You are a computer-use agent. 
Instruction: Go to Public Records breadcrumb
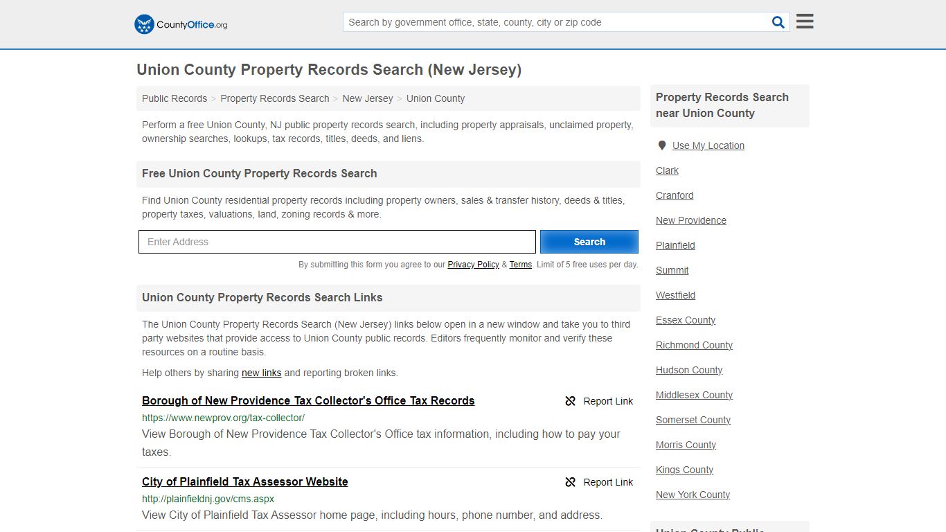175,98
